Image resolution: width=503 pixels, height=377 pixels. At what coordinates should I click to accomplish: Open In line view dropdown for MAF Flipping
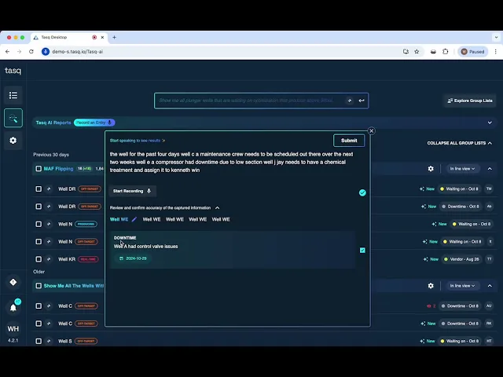pyautogui.click(x=462, y=169)
